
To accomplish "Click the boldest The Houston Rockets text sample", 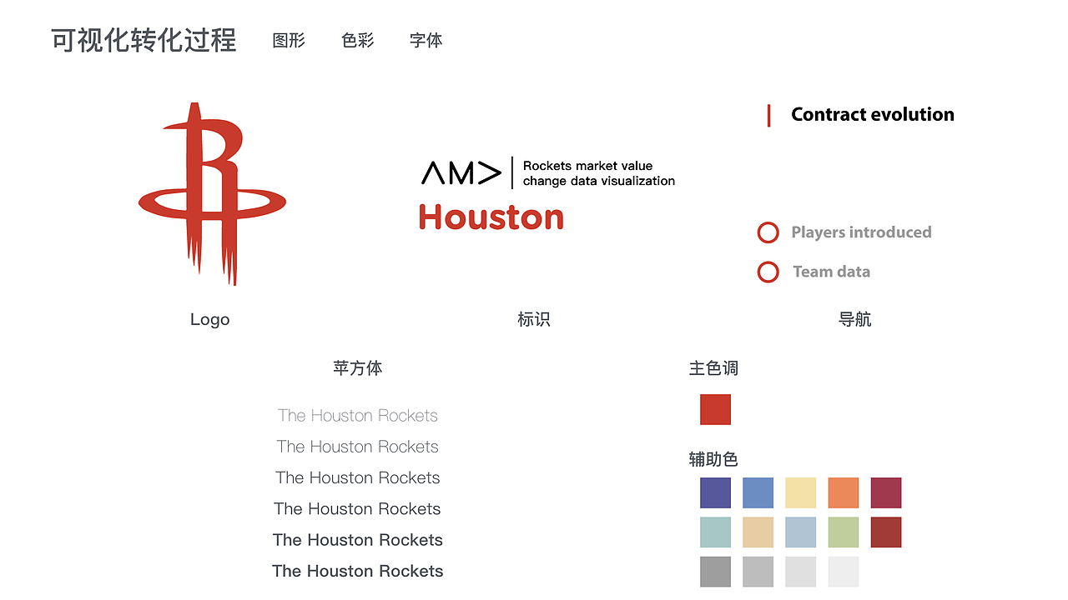I will (x=357, y=571).
